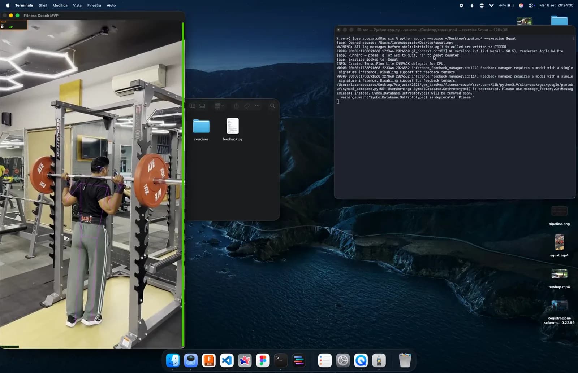Click the 44% battery indicator

point(506,5)
